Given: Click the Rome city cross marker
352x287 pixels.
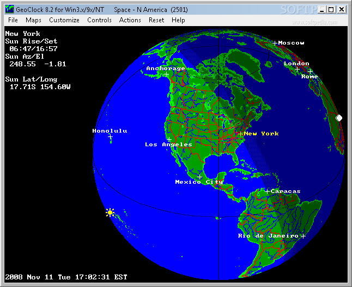Looking at the screenshot, I should [x=310, y=72].
